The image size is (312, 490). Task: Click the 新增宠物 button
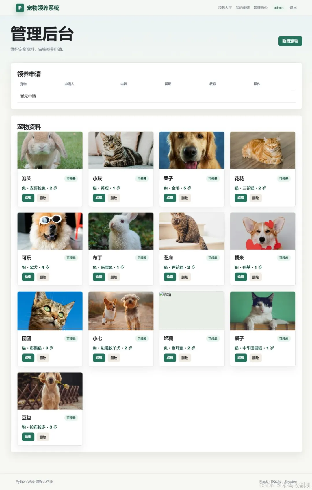click(290, 41)
